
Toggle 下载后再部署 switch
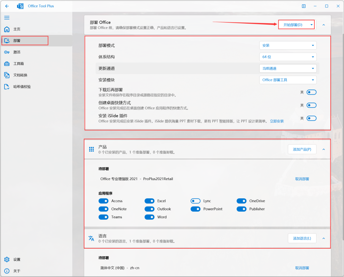click(311, 92)
